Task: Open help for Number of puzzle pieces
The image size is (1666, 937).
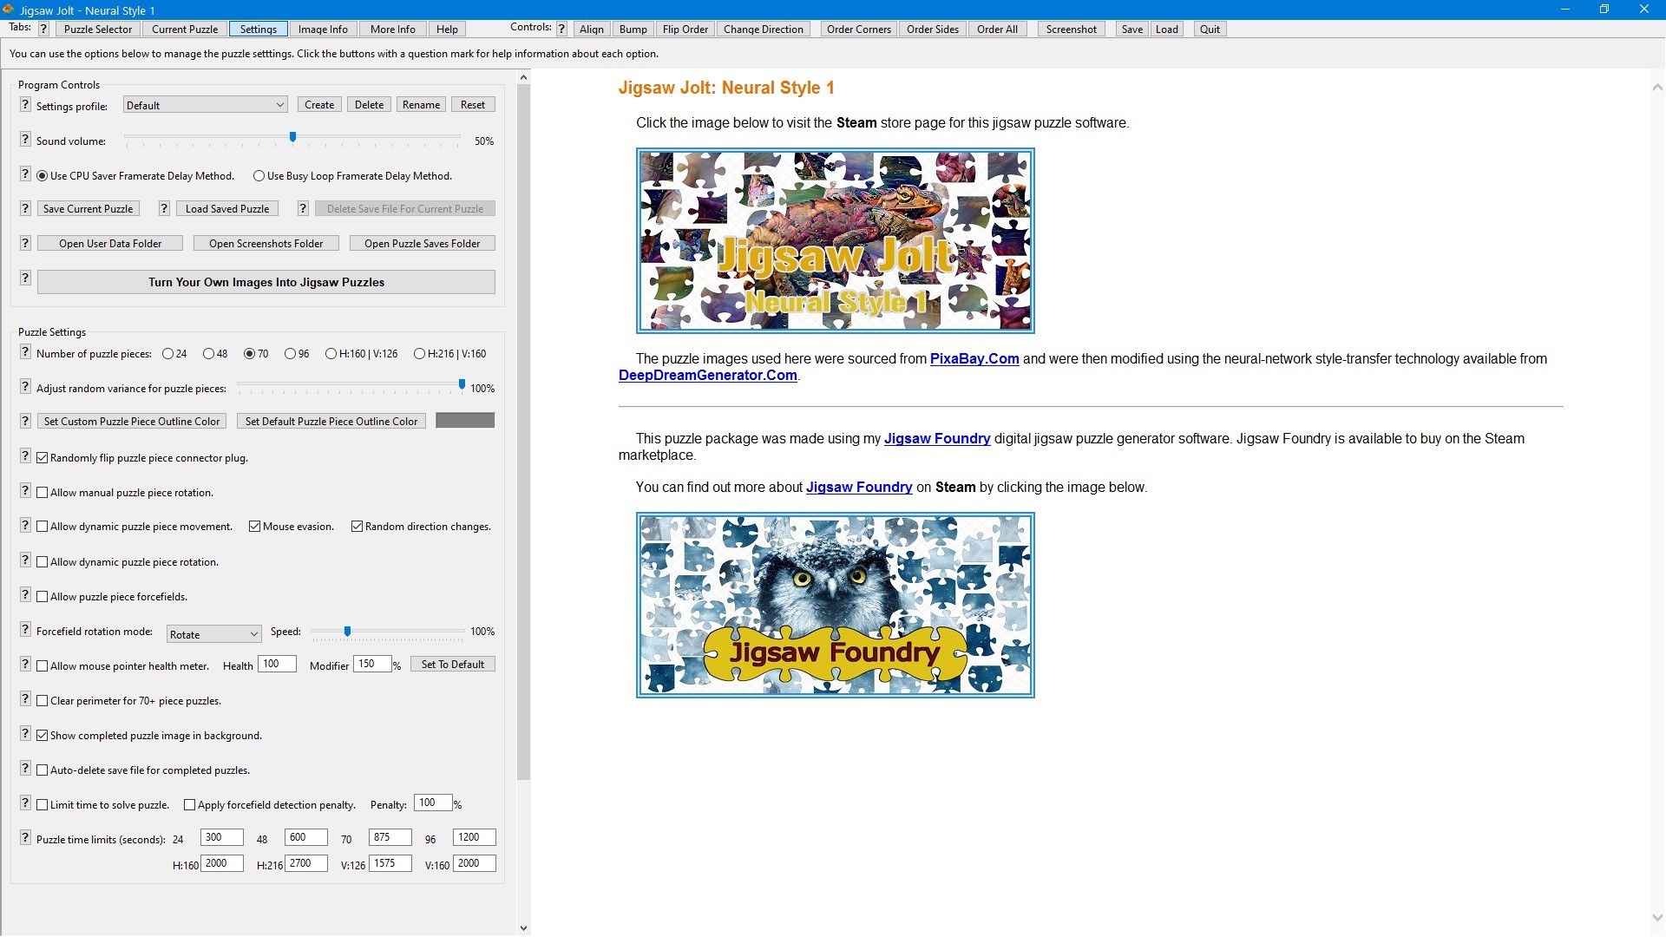Action: click(25, 352)
